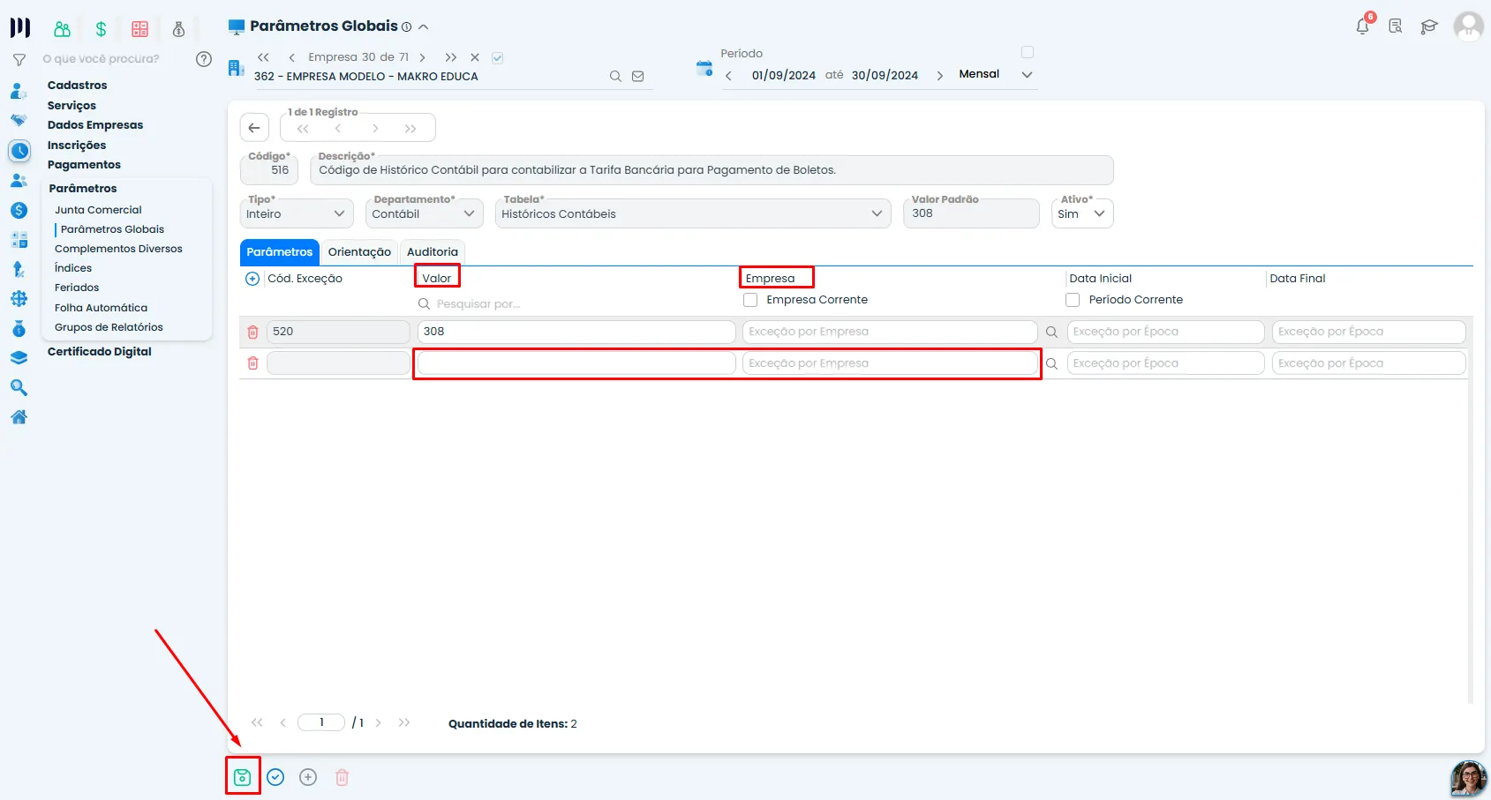Image resolution: width=1491 pixels, height=800 pixels.
Task: Open the red grid module icon
Action: [x=139, y=29]
